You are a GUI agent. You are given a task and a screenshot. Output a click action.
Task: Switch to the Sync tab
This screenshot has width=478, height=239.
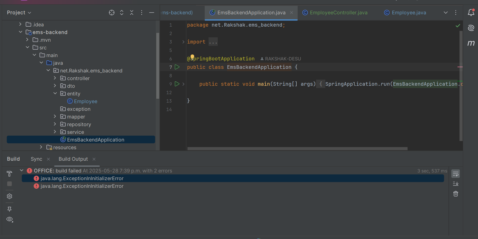click(36, 159)
